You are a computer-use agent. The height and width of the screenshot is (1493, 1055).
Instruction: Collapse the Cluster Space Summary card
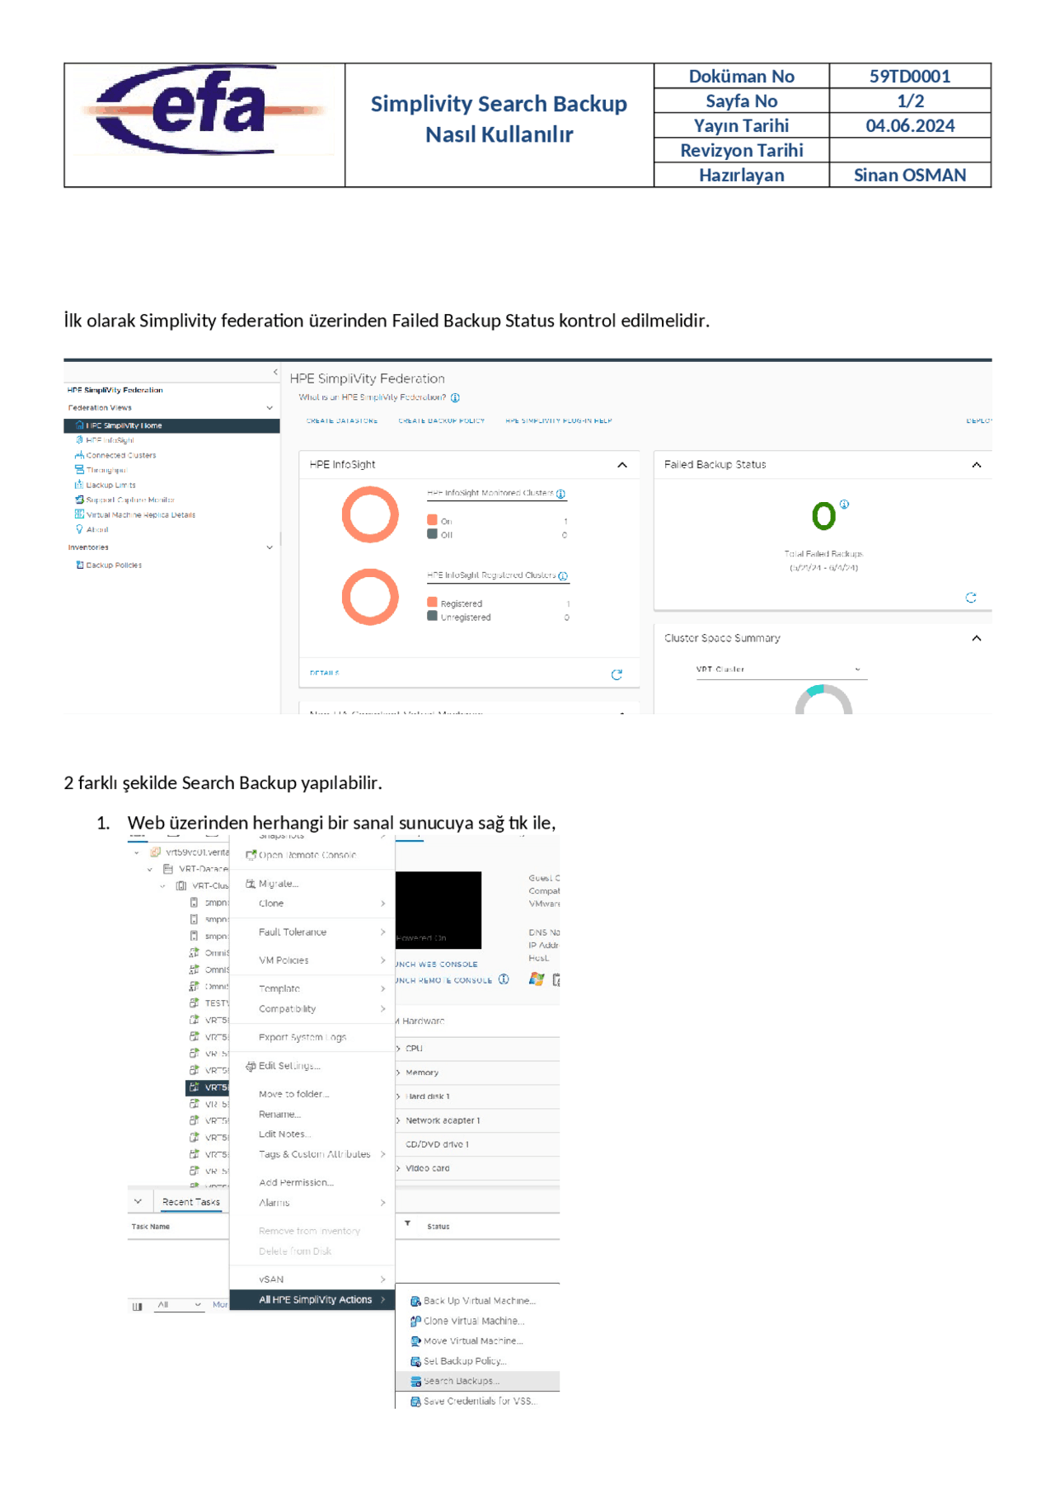tap(977, 638)
